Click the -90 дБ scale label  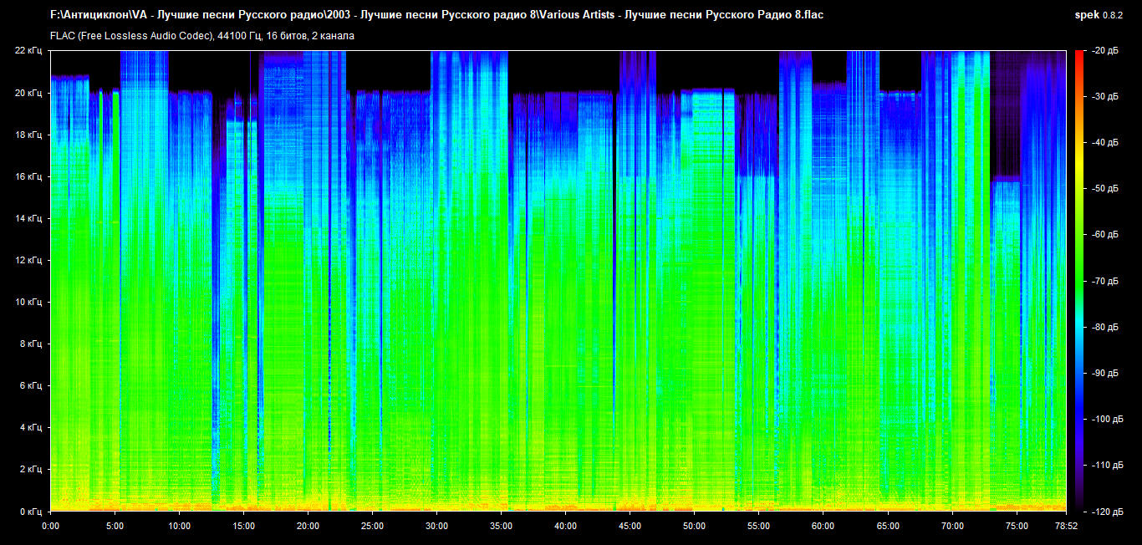(x=1106, y=373)
